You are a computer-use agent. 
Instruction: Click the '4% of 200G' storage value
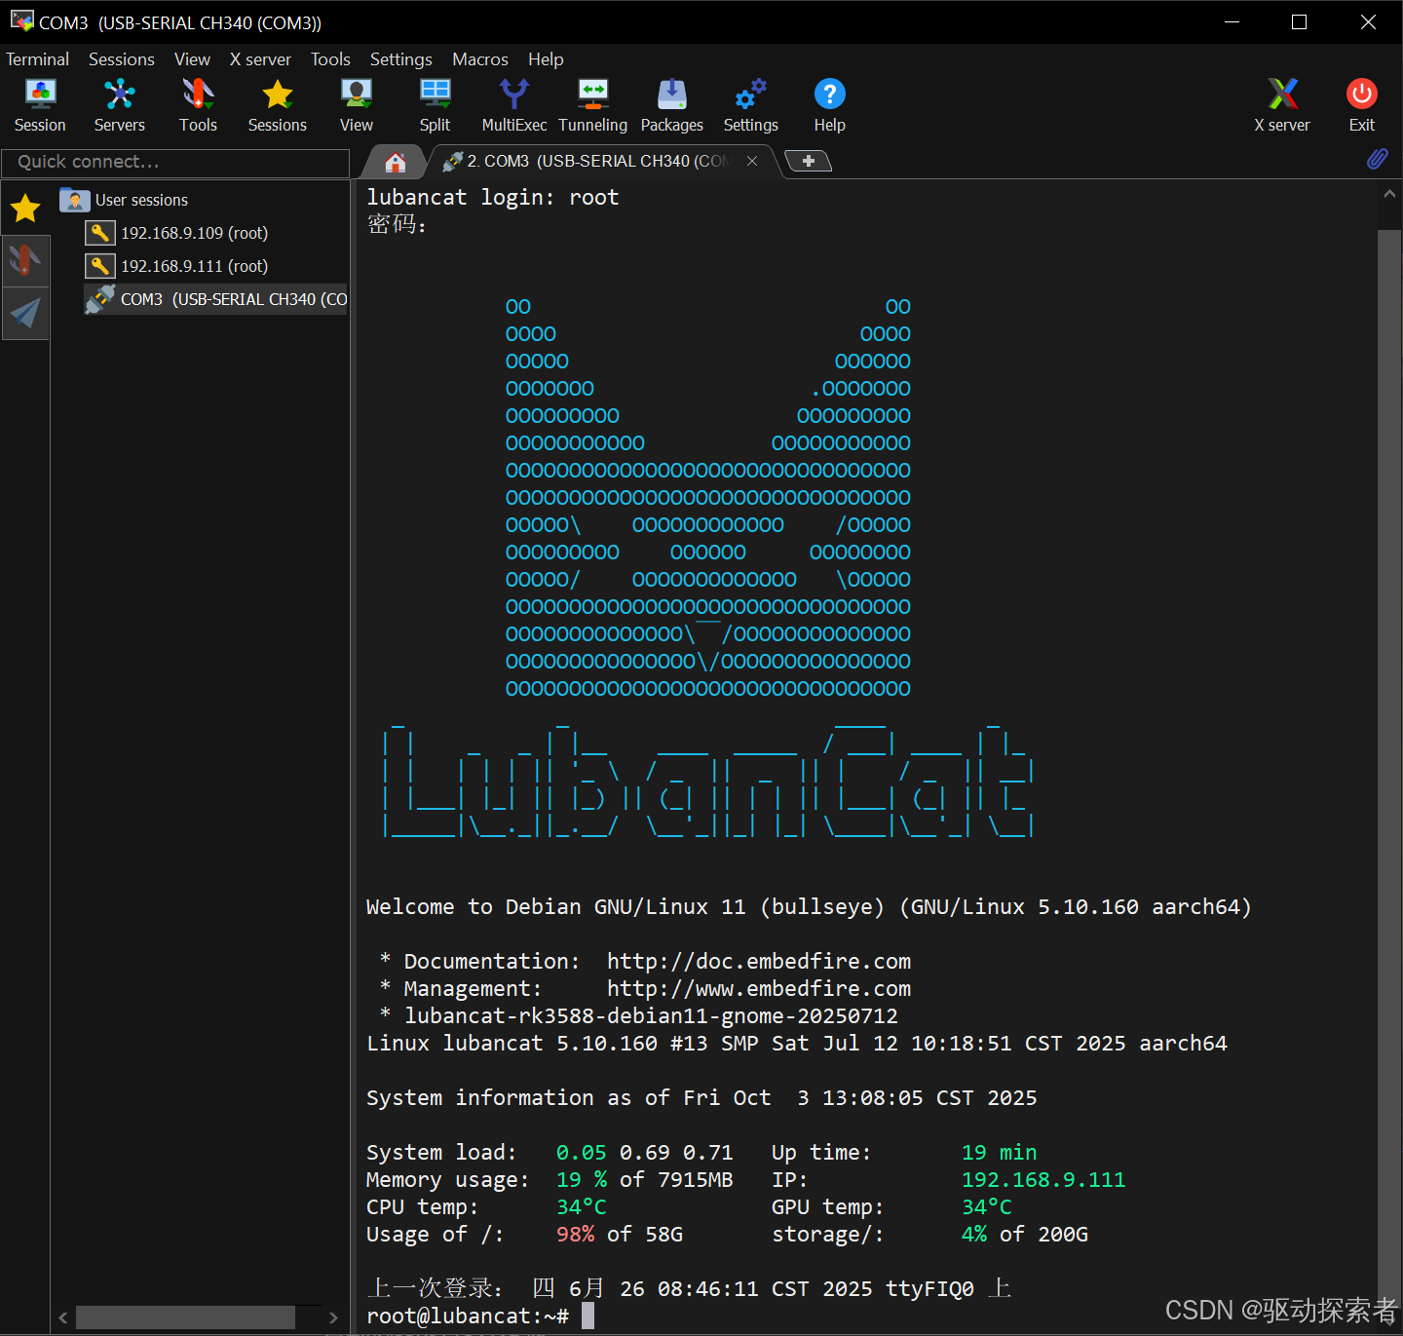(x=1024, y=1234)
